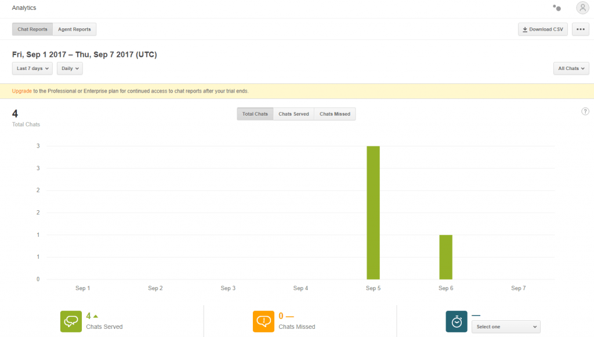This screenshot has height=337, width=594.
Task: Switch chart to Chats Missed view
Action: click(x=335, y=113)
